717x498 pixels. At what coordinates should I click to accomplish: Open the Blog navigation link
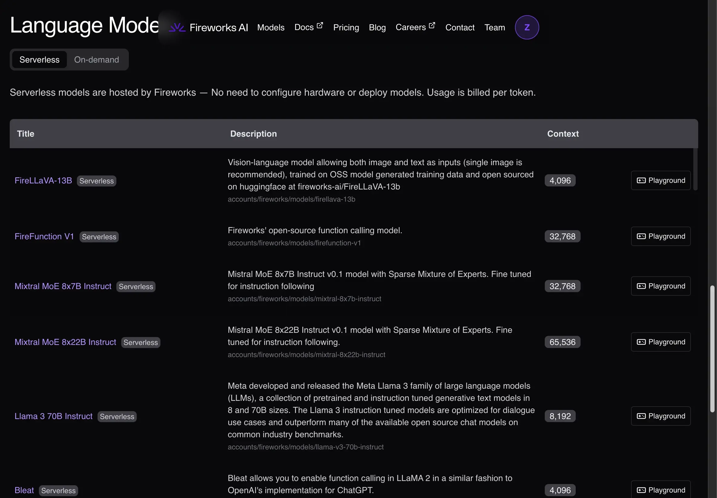click(x=377, y=27)
